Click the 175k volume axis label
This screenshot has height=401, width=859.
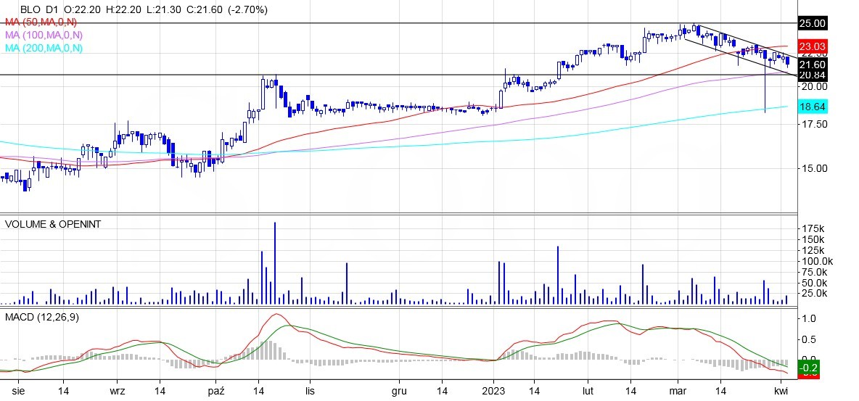812,228
